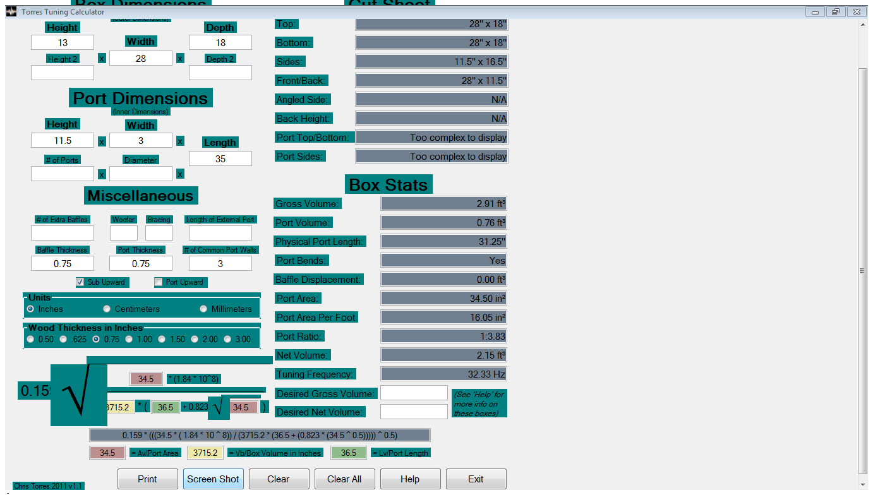Click the Desired Net Volume field

click(414, 411)
